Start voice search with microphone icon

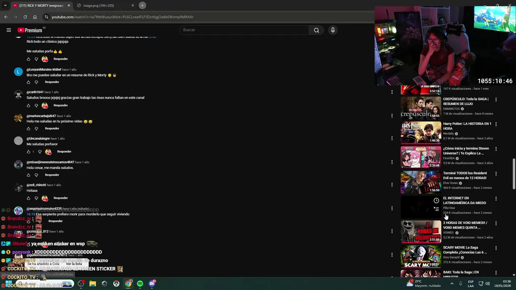coord(333,30)
